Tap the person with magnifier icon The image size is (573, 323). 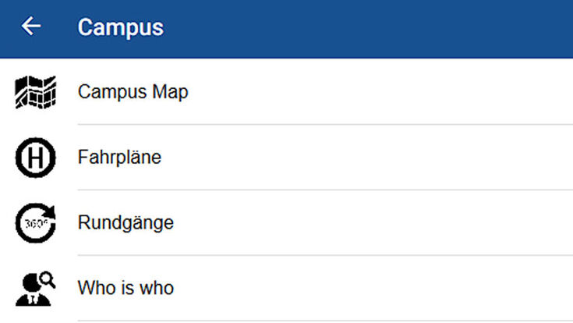pos(35,289)
